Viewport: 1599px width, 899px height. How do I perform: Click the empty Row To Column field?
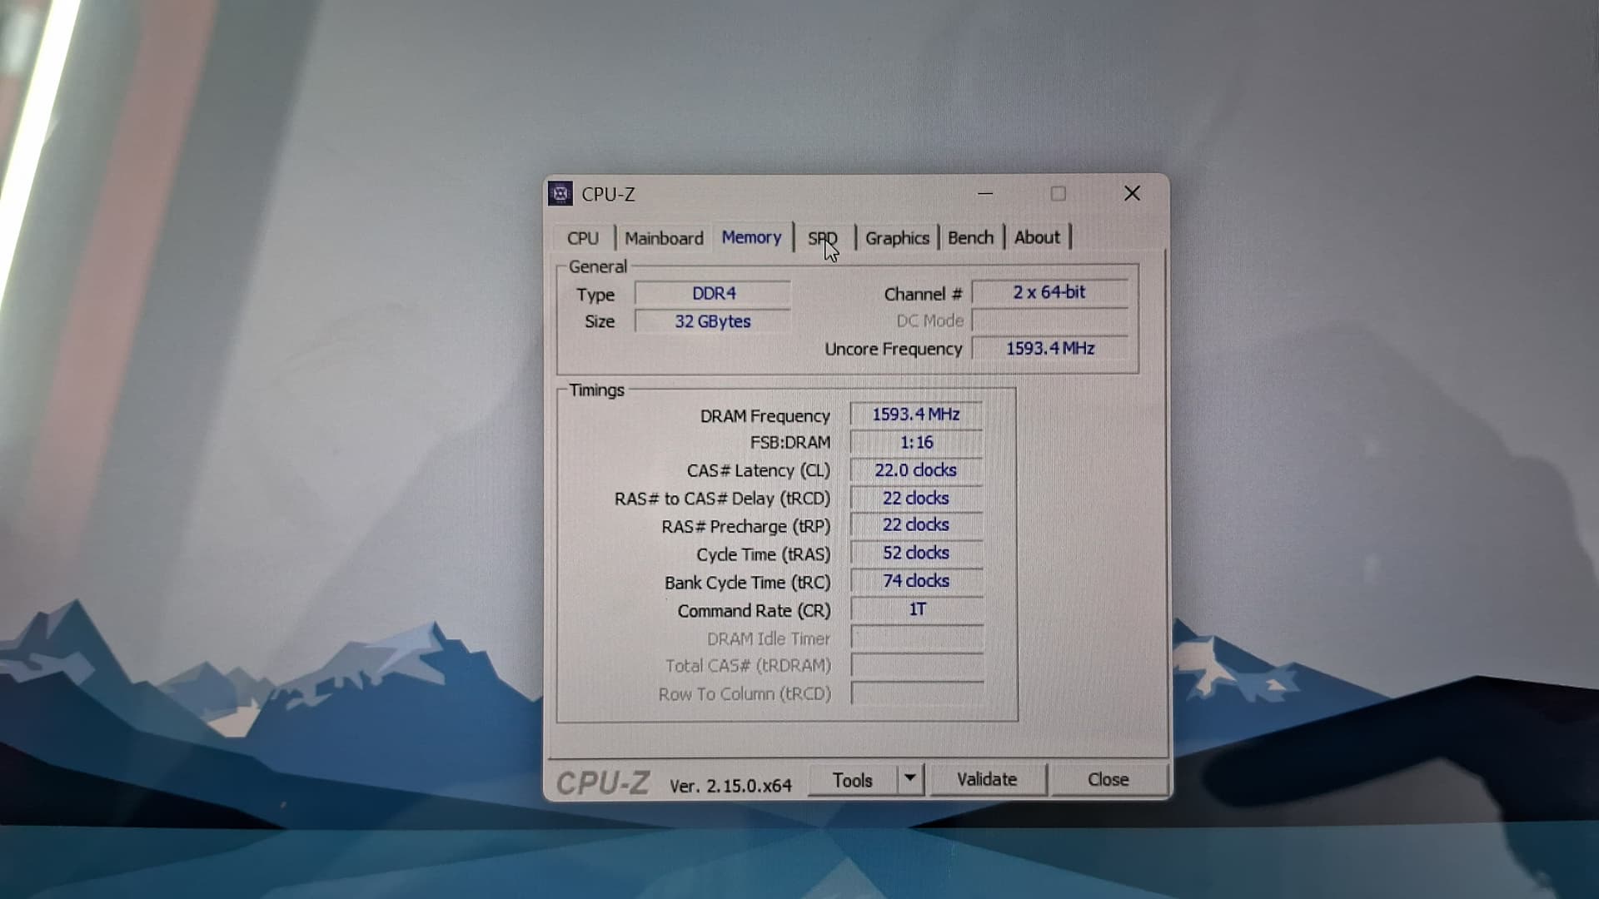pos(916,693)
